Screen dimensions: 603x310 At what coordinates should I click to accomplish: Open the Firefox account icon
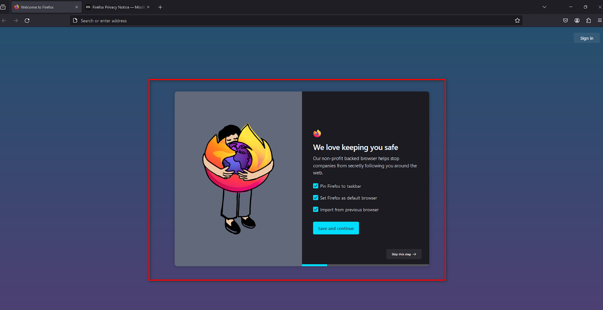577,21
